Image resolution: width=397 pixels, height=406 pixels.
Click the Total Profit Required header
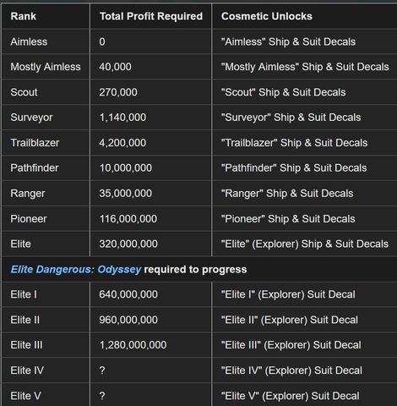pyautogui.click(x=151, y=16)
